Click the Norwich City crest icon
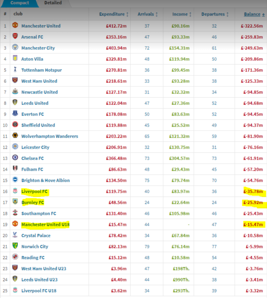 point(15,246)
